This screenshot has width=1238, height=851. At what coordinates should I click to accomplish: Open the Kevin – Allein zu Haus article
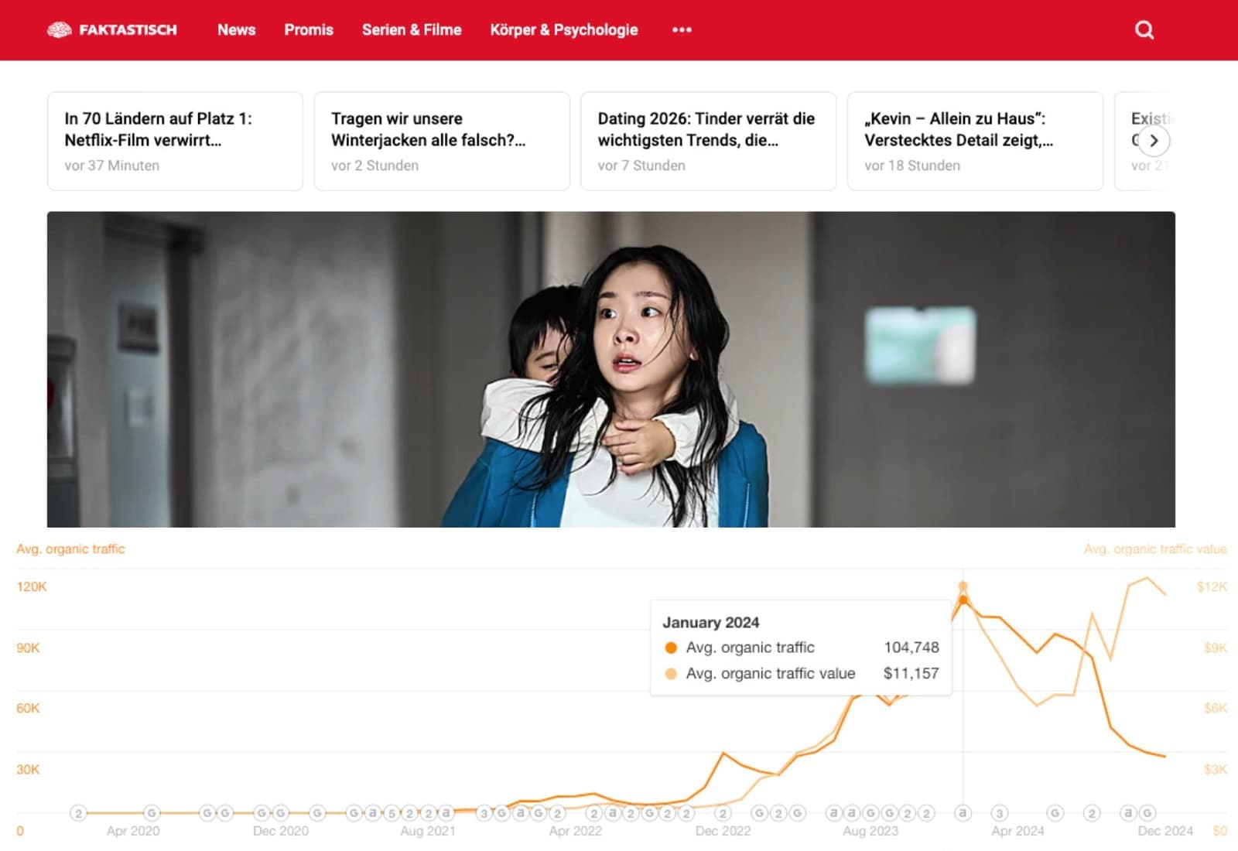975,141
